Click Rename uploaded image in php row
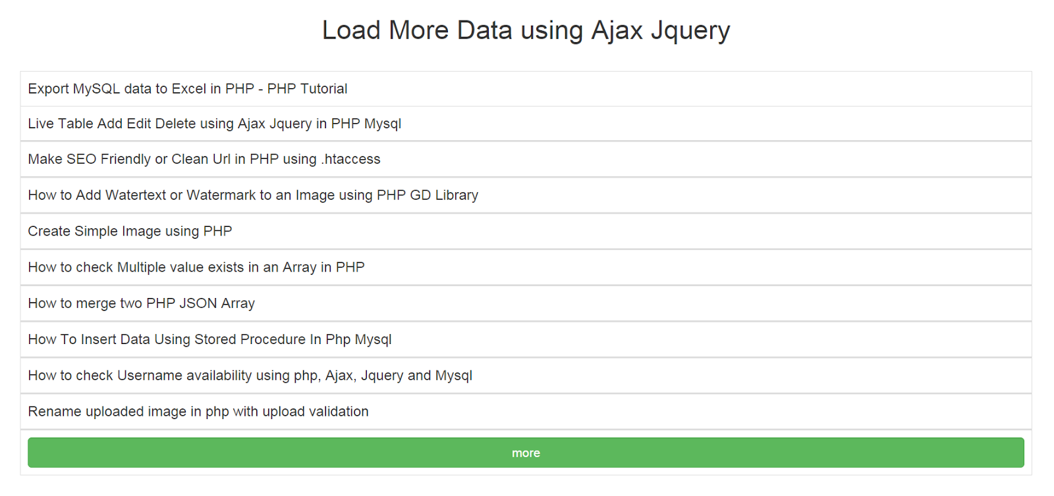Screen dimensions: 1054x496 click(x=198, y=412)
